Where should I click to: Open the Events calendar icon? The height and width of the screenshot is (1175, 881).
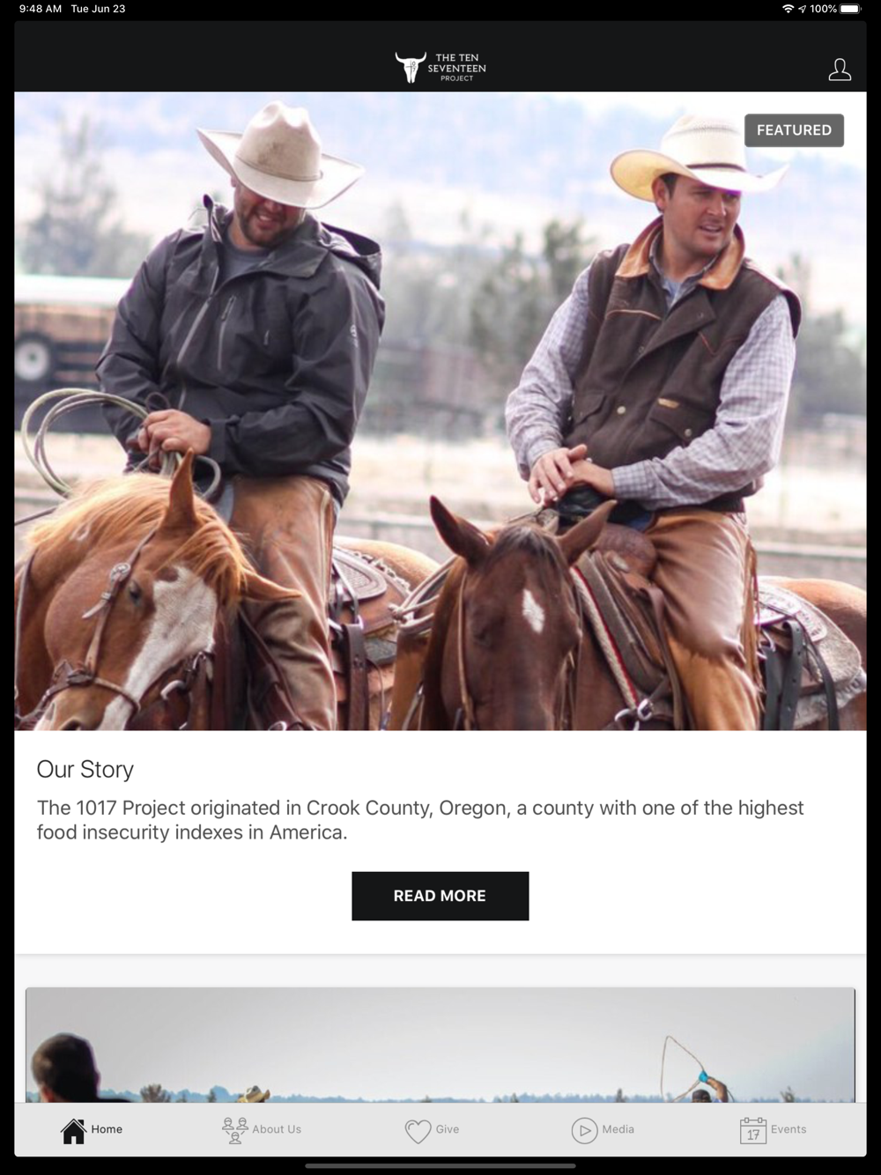click(753, 1130)
